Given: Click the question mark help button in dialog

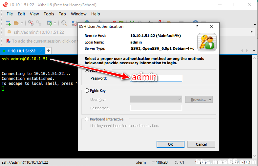Looking at the screenshot, I should point(197,27).
